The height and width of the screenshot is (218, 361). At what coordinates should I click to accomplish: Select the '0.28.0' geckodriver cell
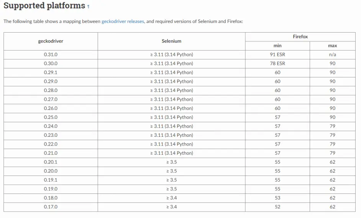[x=51, y=91]
